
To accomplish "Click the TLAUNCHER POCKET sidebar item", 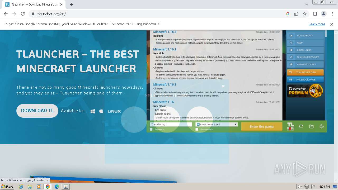I will [x=305, y=57].
